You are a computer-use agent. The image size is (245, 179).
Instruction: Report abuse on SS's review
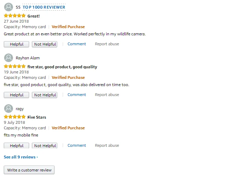click(x=107, y=44)
